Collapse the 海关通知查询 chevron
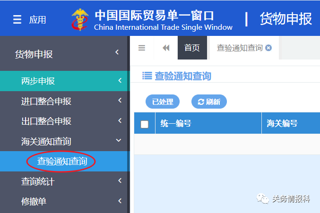The width and height of the screenshot is (320, 213). 119,140
